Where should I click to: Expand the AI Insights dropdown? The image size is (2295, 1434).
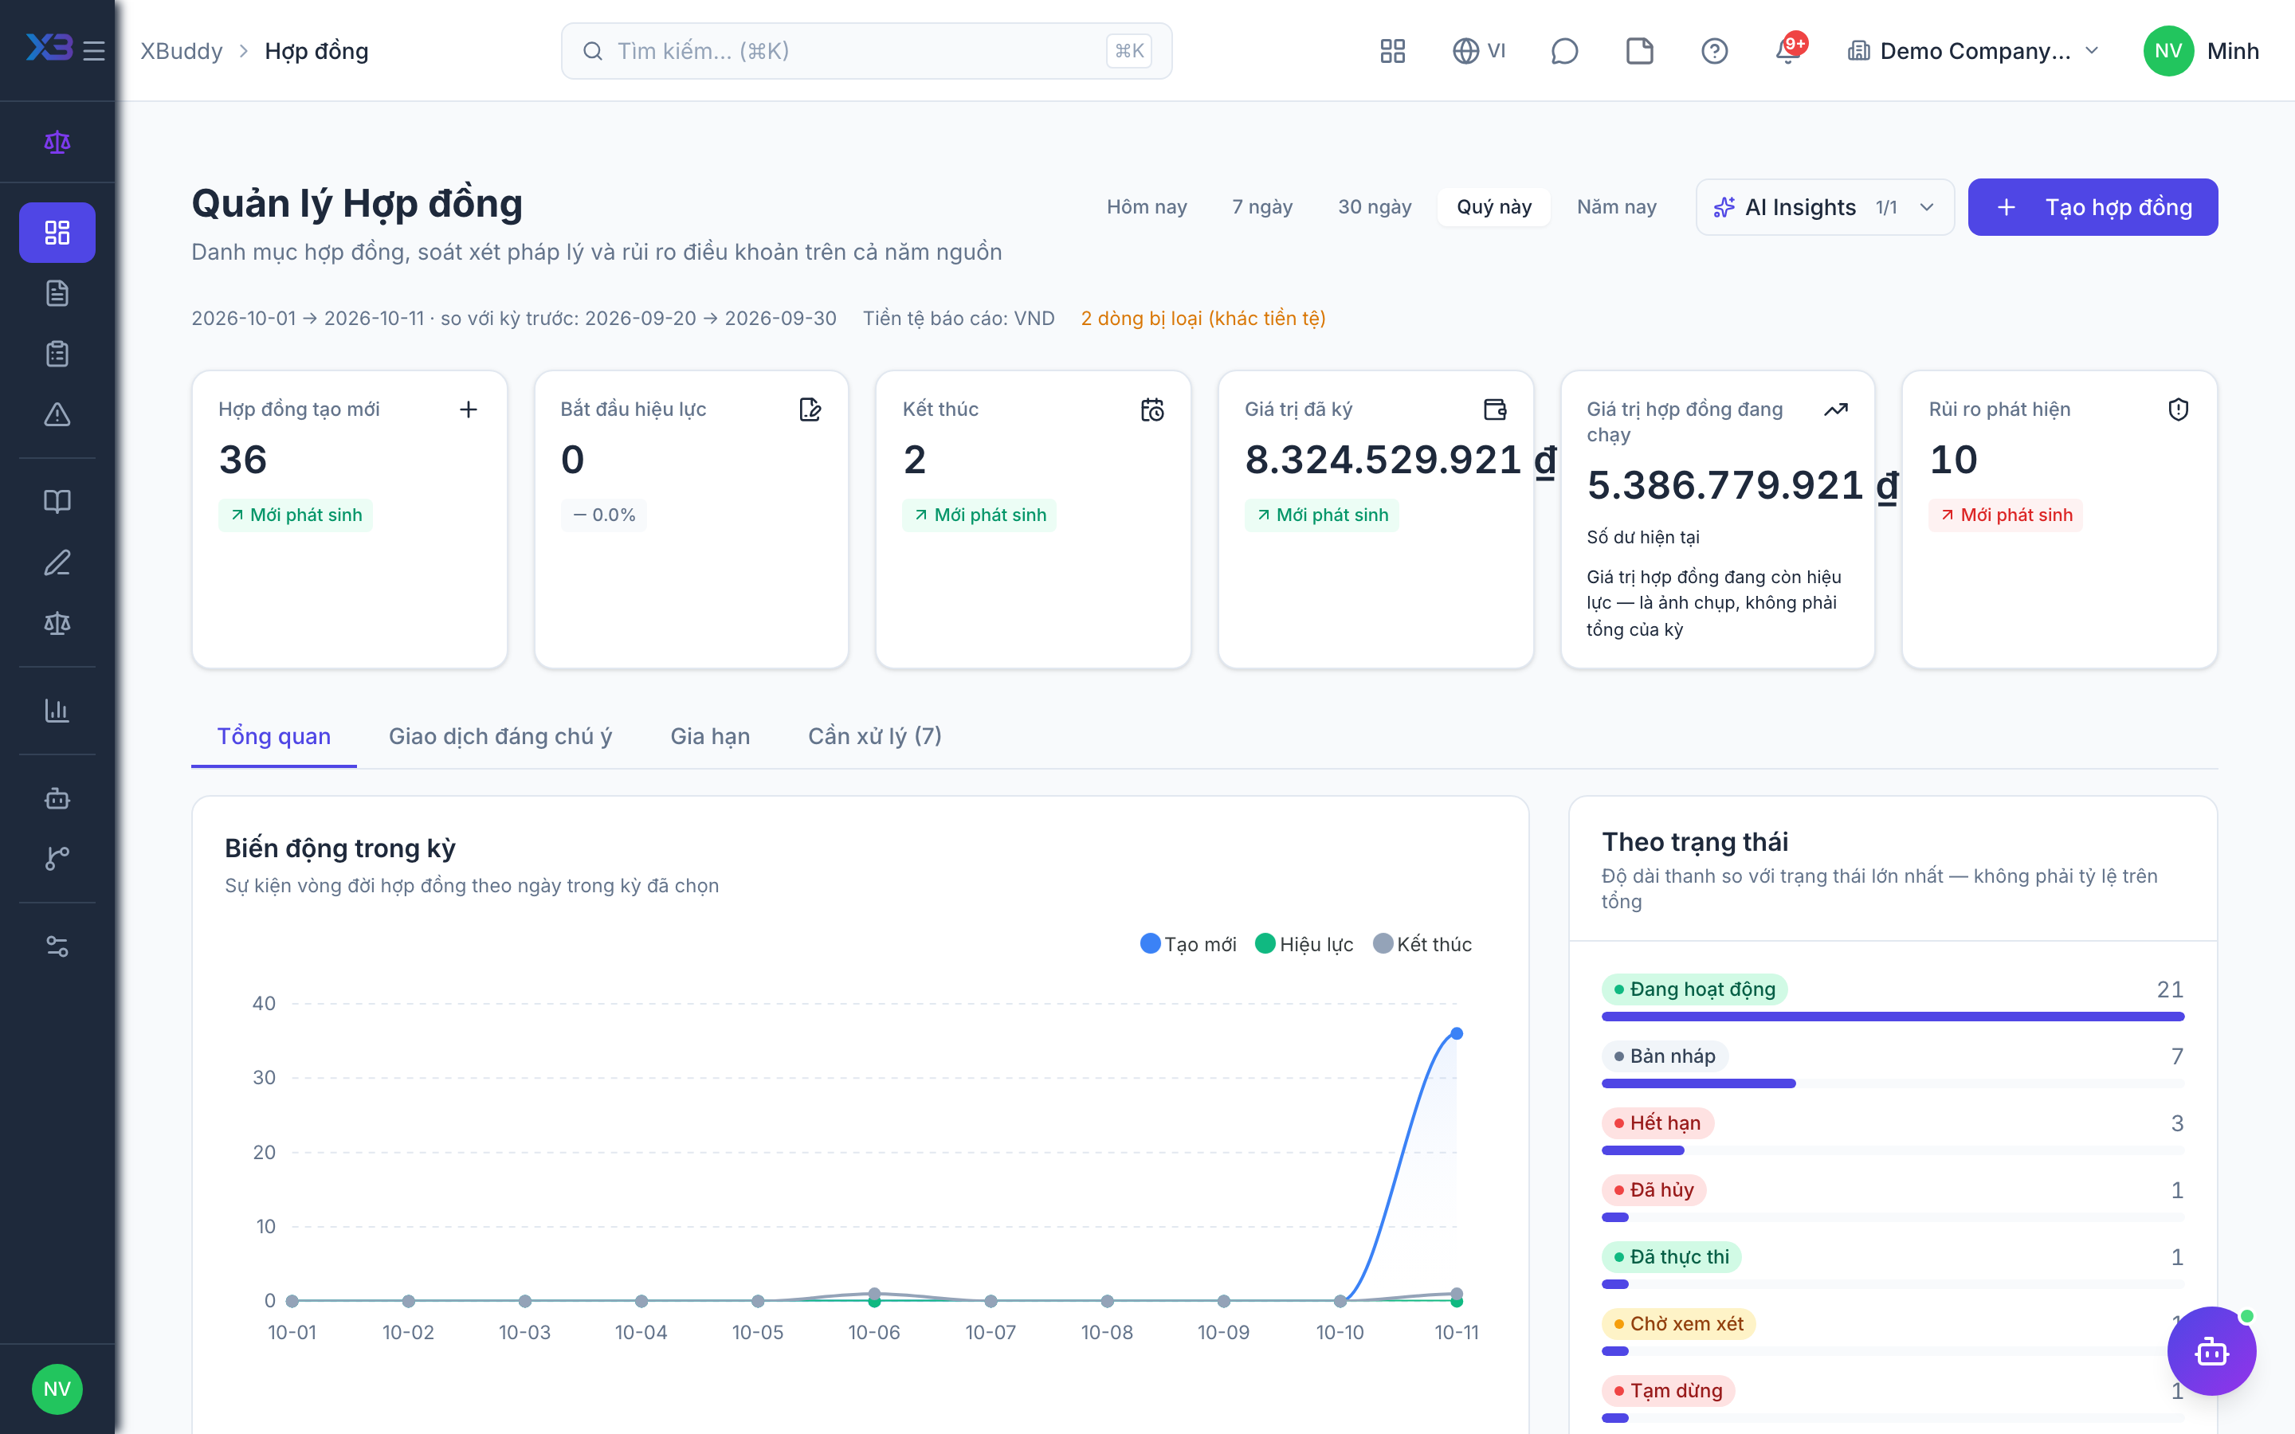click(x=1825, y=207)
